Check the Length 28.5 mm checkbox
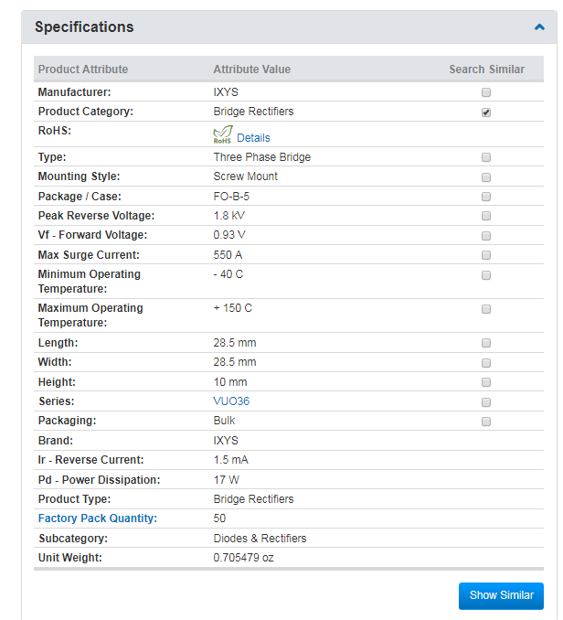The image size is (563, 620). click(486, 343)
